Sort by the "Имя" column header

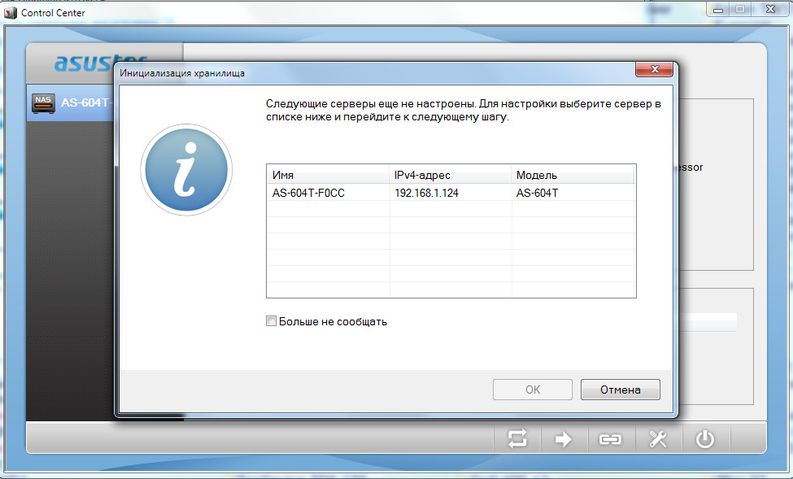click(328, 175)
